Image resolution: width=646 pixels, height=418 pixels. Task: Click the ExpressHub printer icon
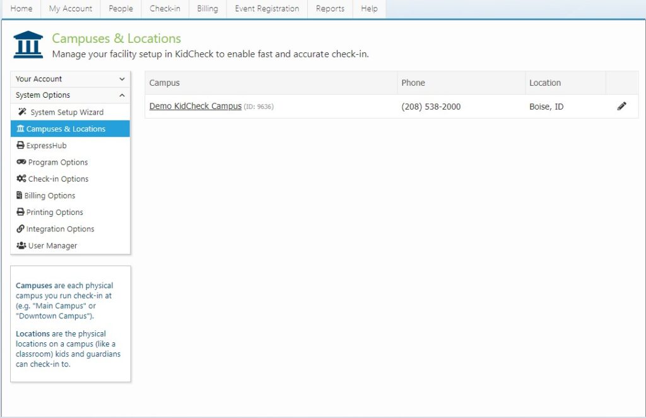tap(20, 146)
